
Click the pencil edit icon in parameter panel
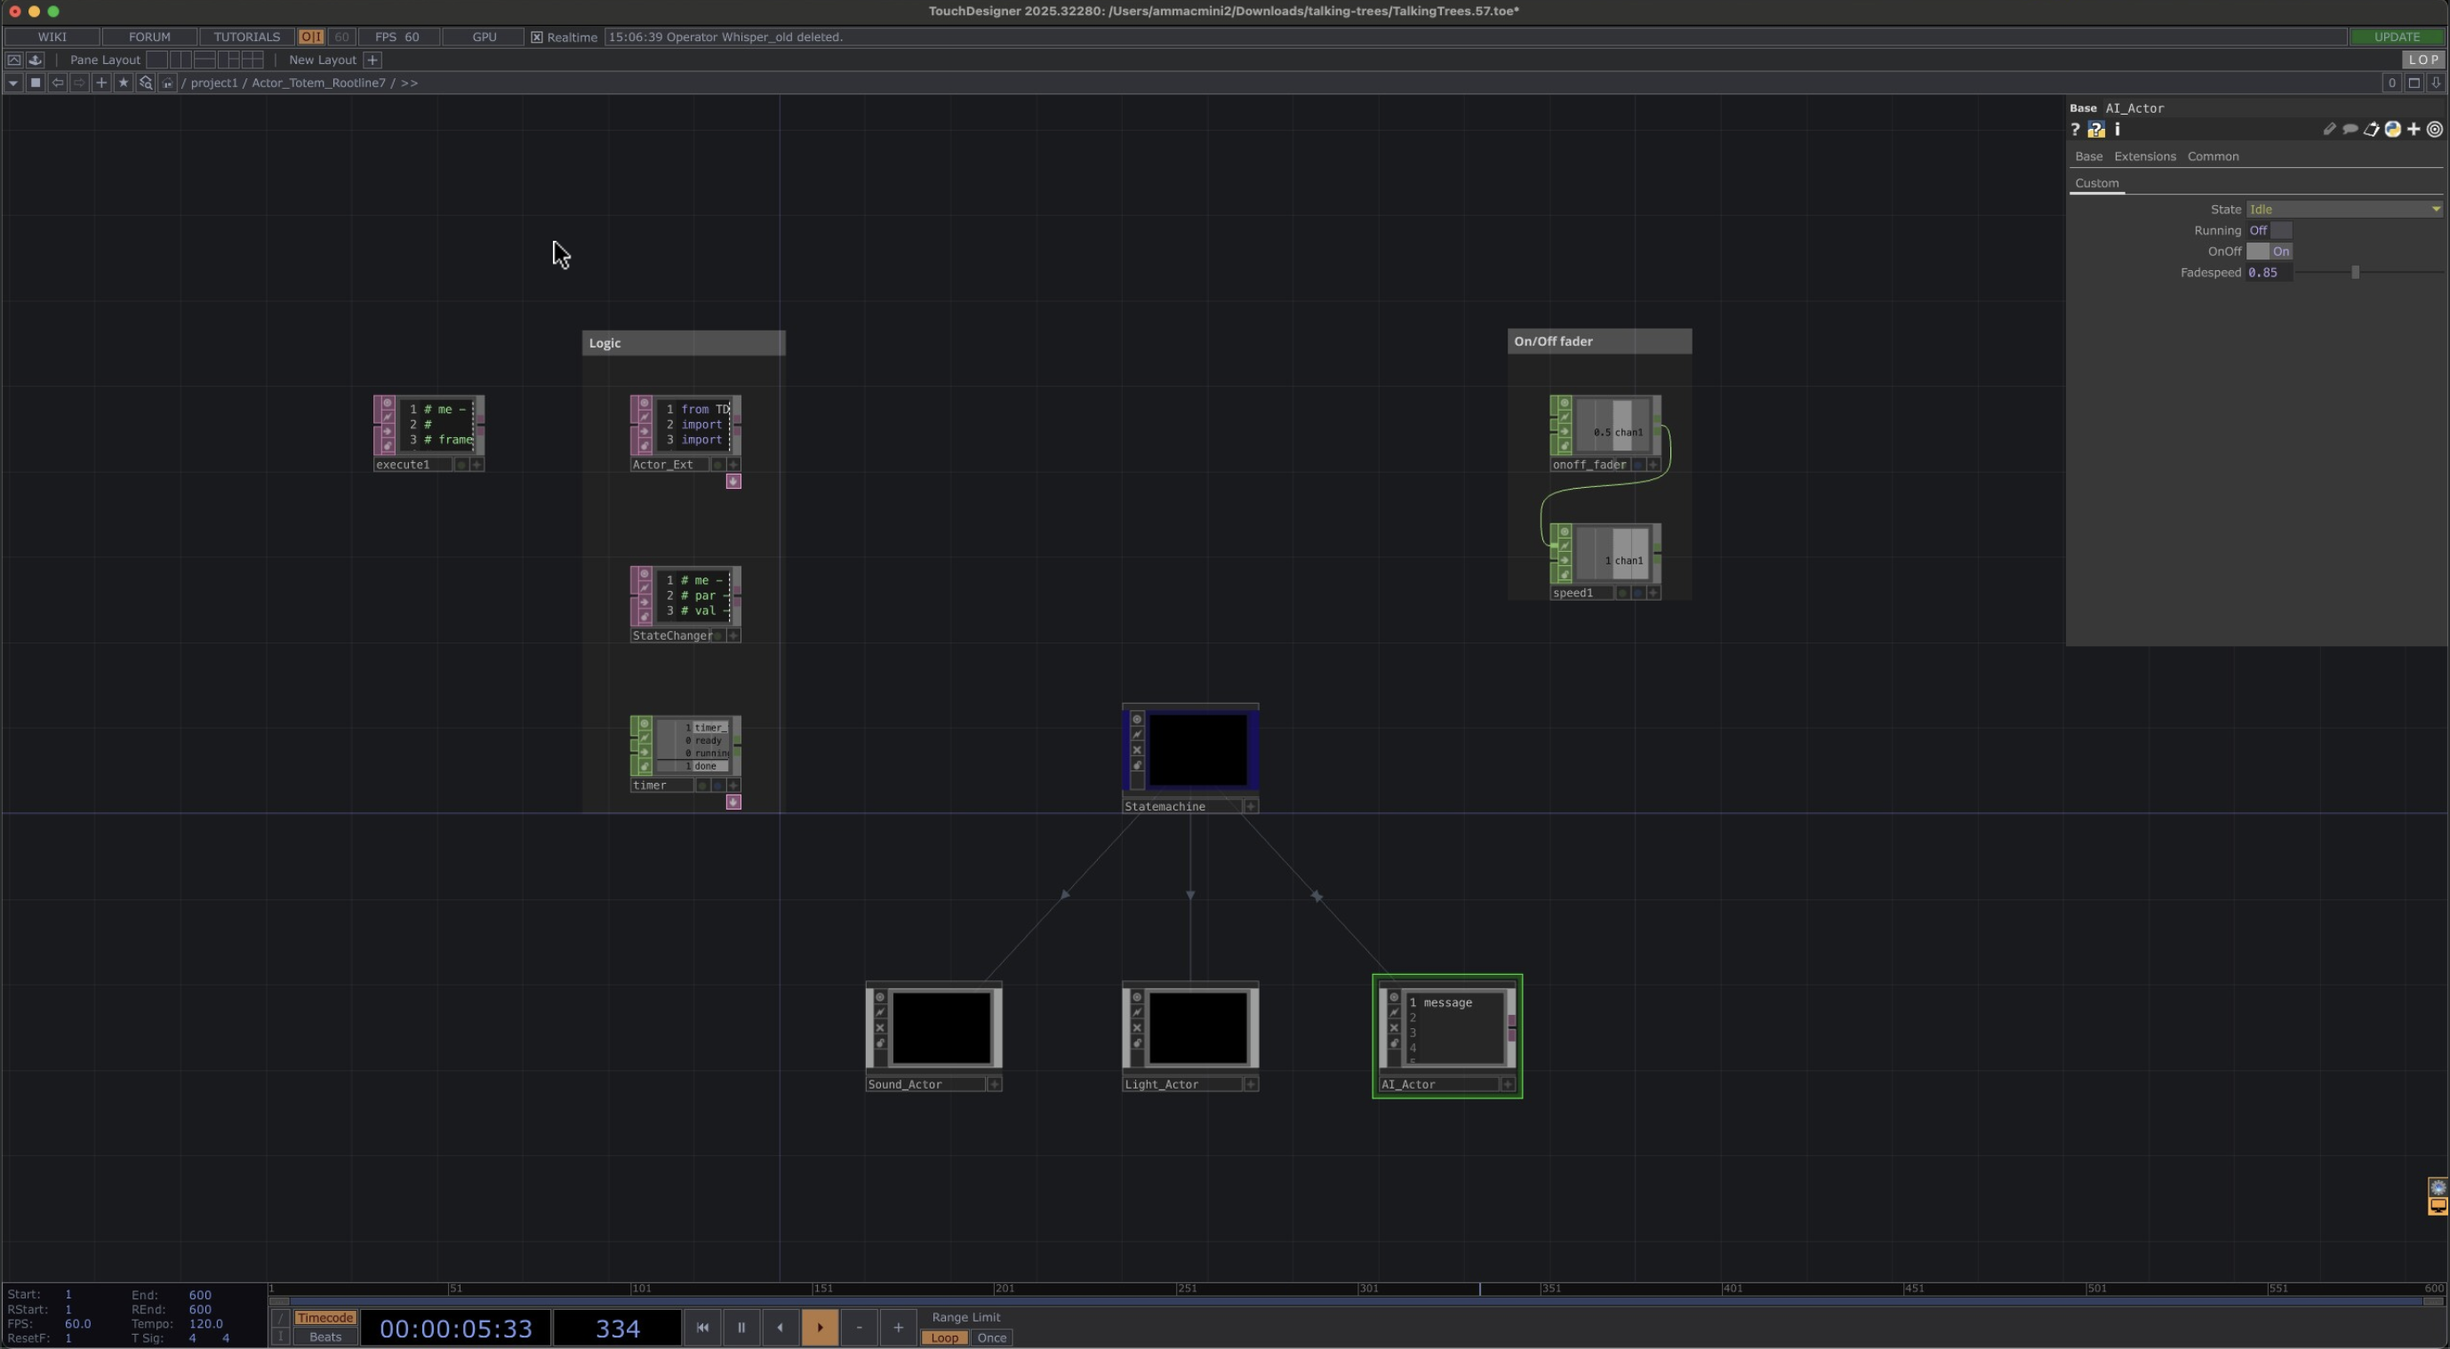[2329, 129]
